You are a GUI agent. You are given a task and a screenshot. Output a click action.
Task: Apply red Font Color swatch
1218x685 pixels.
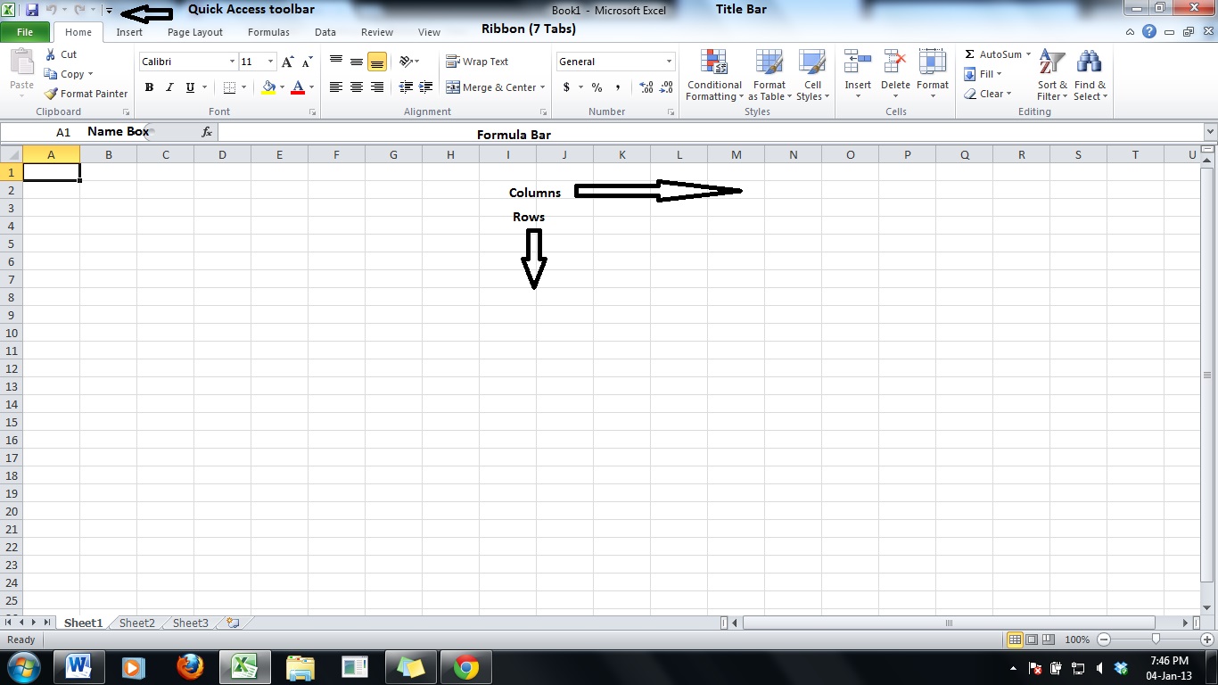[298, 87]
